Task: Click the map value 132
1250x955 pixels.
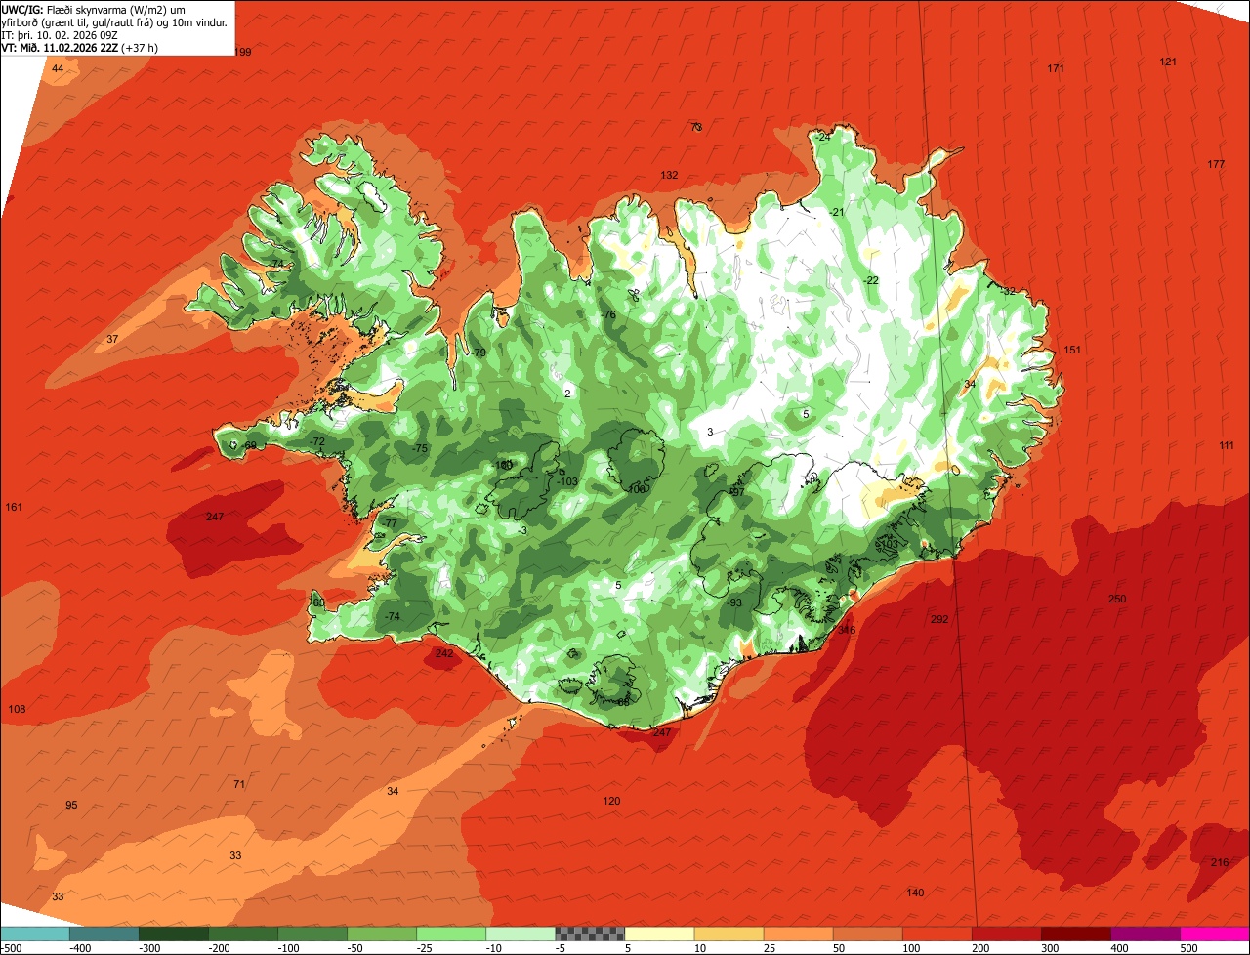Action: click(669, 175)
